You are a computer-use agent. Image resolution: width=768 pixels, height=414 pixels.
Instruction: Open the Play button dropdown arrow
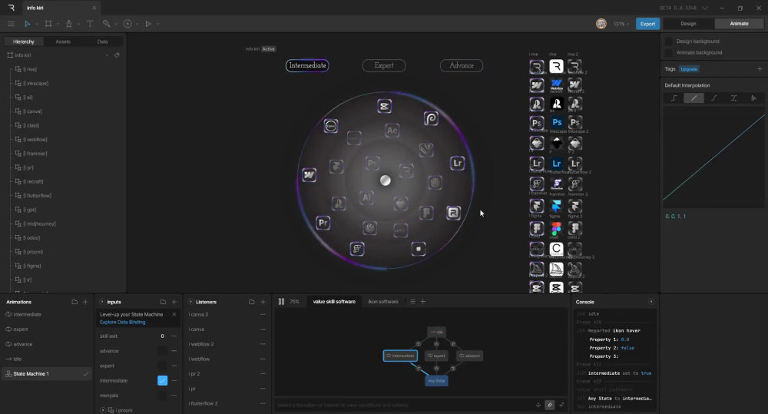[157, 24]
